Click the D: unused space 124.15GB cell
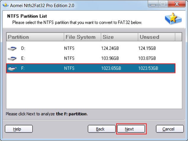This screenshot has height=141, width=188. pyautogui.click(x=147, y=49)
